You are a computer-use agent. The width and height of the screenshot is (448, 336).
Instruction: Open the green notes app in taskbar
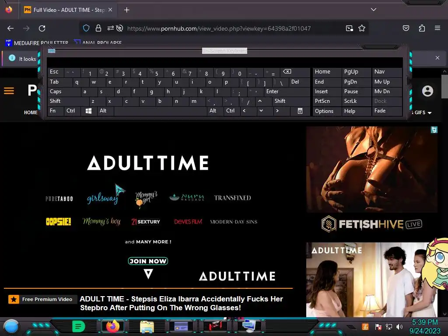click(79, 326)
